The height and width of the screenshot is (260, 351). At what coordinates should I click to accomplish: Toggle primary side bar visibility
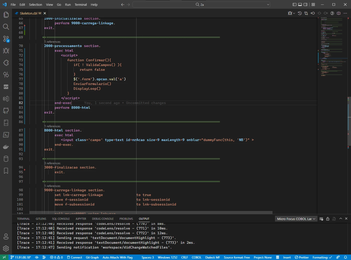tap(294, 4)
